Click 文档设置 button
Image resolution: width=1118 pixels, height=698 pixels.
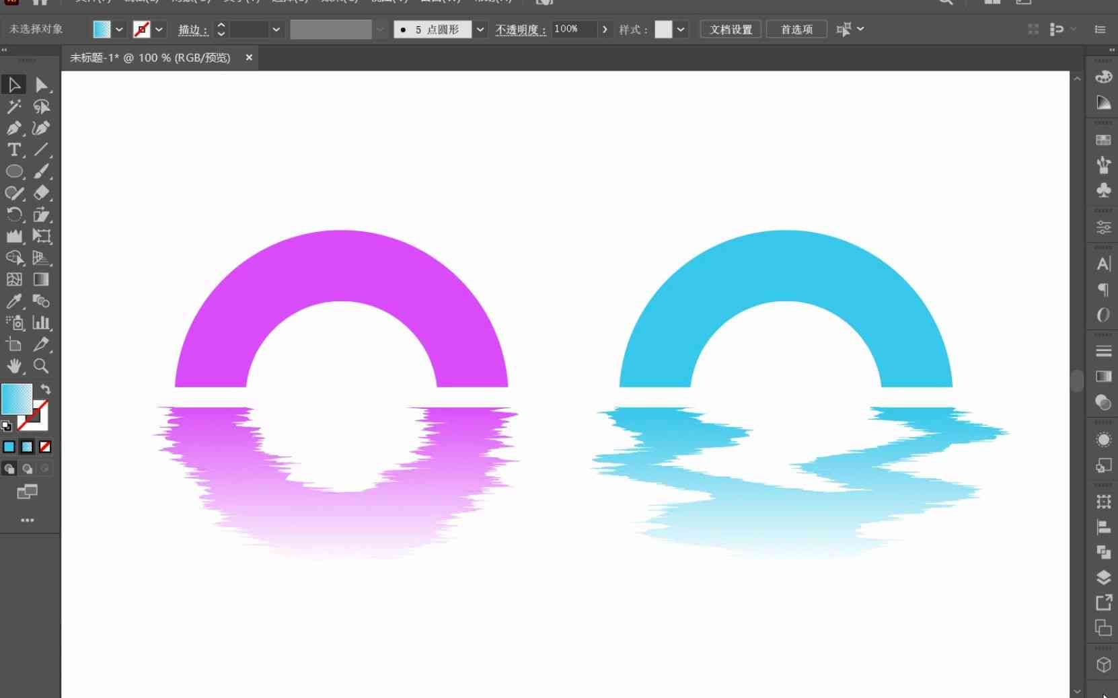[731, 30]
